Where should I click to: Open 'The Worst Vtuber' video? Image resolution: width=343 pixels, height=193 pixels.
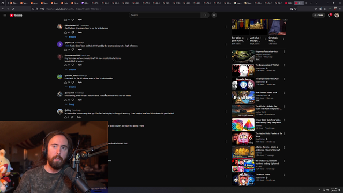(x=243, y=179)
